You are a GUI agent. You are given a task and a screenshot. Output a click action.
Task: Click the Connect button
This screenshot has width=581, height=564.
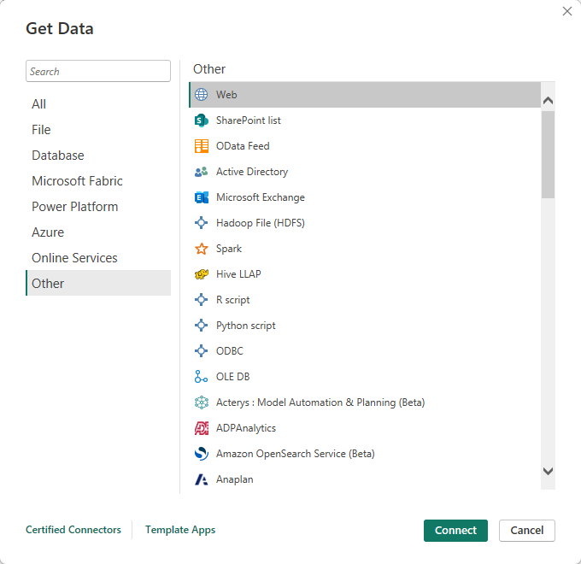click(455, 531)
